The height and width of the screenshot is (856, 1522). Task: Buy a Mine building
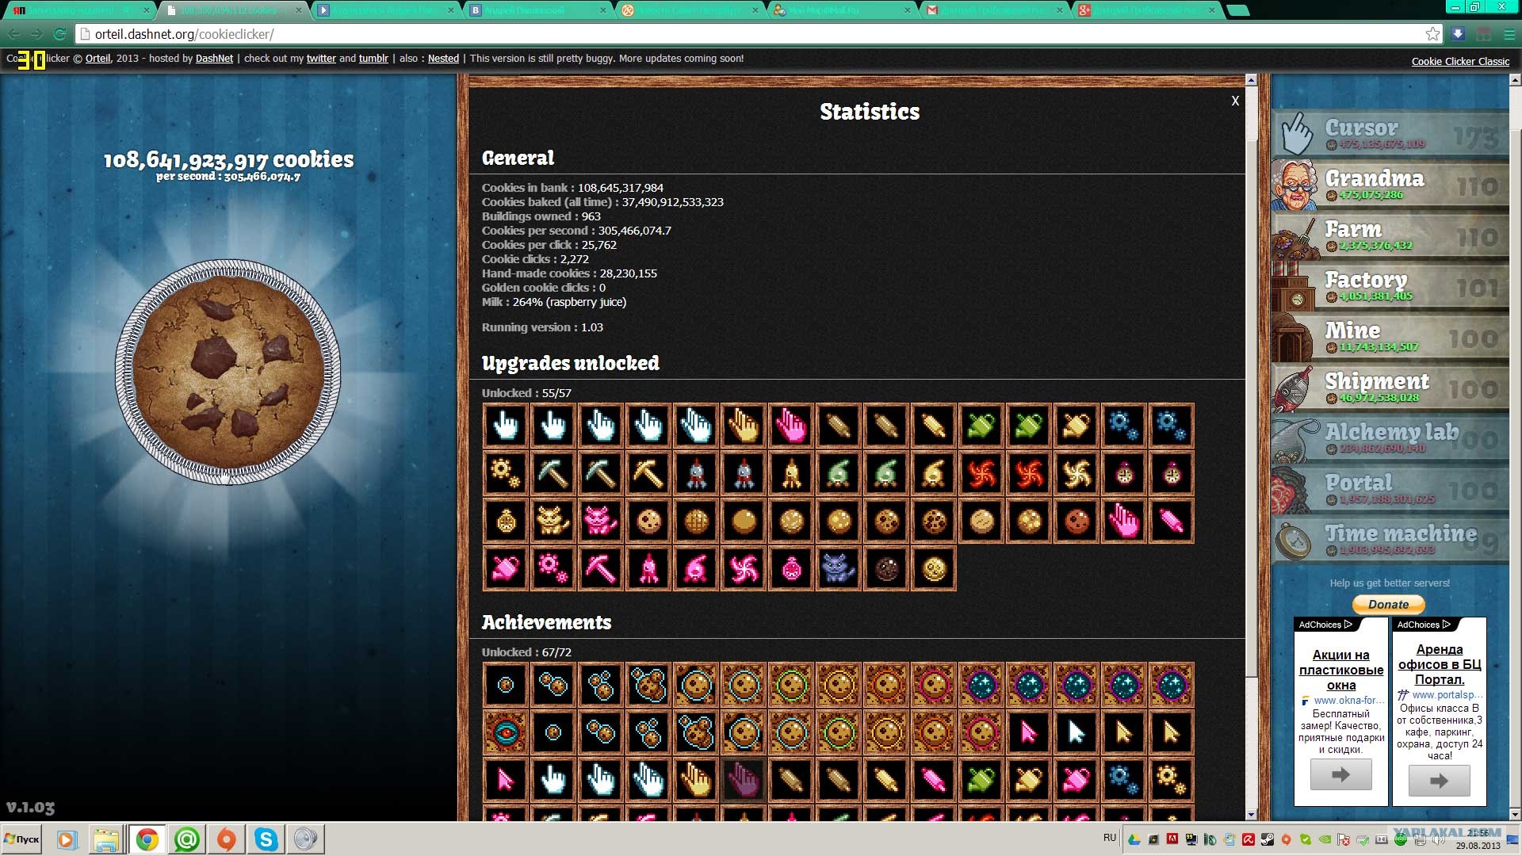pyautogui.click(x=1390, y=336)
